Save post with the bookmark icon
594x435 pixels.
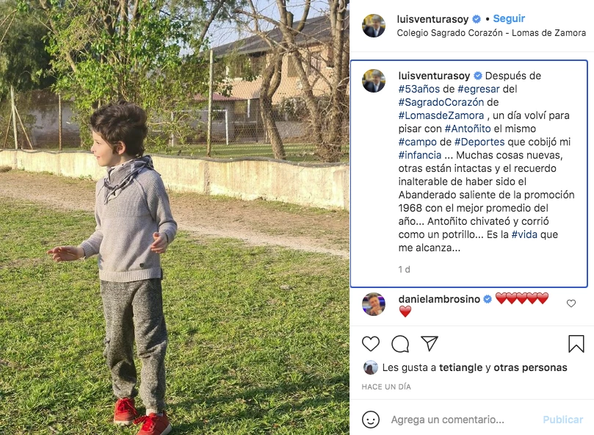click(576, 344)
